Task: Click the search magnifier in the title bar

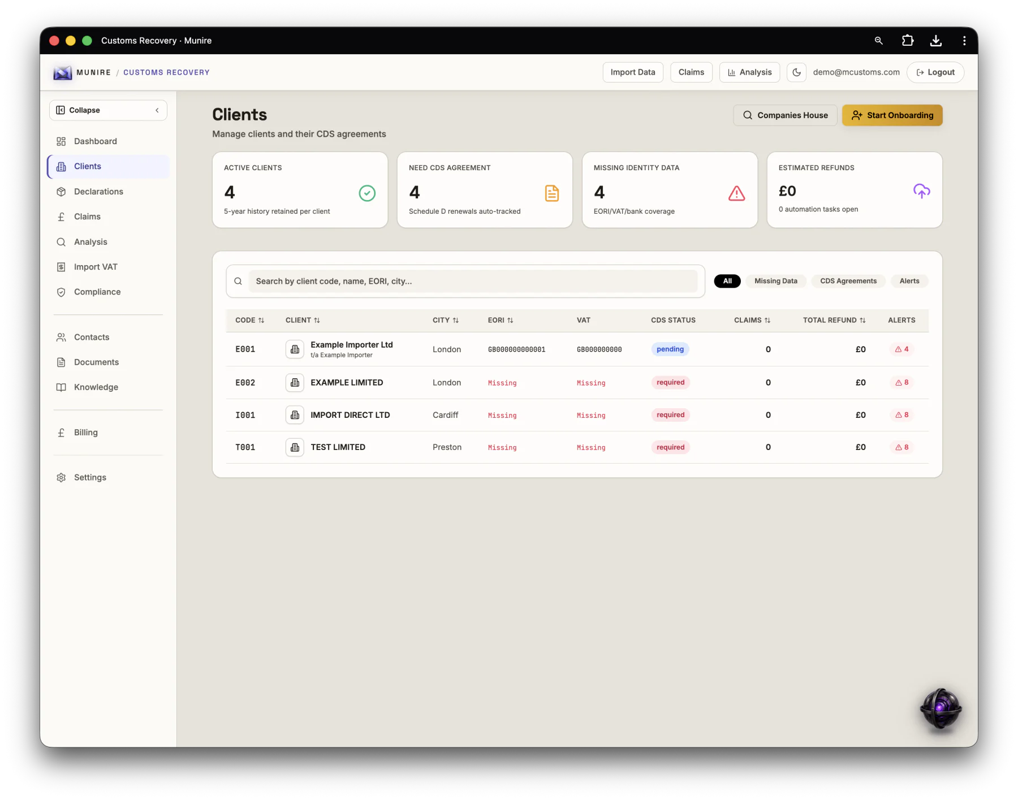Action: tap(878, 41)
